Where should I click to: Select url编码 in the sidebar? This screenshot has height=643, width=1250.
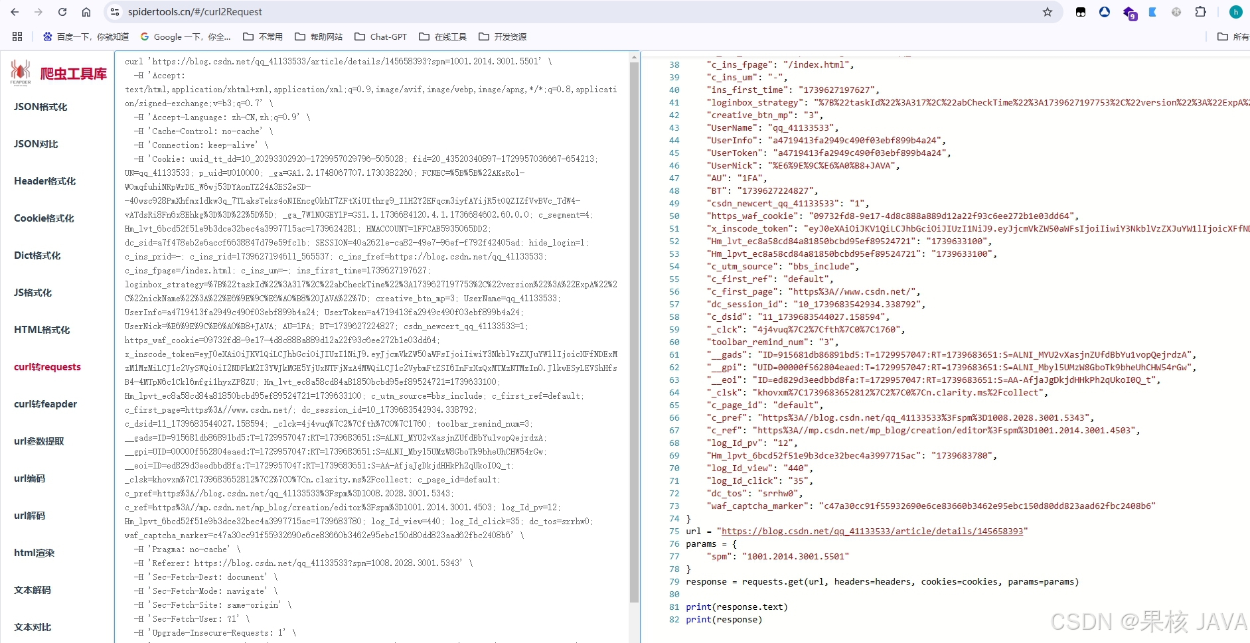click(x=29, y=478)
